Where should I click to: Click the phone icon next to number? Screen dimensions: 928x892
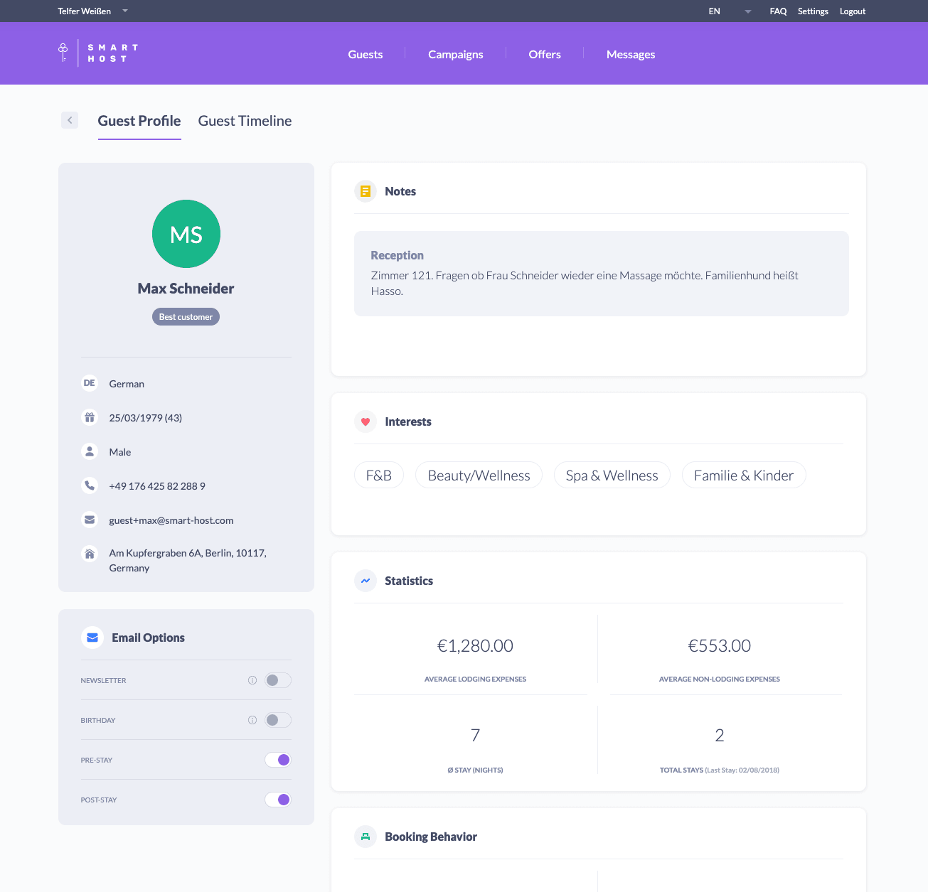point(90,485)
